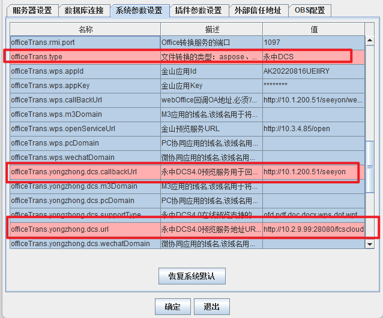Image resolution: width=383 pixels, height=318 pixels.
Task: Select the 永中DCS value cell
Action: pyautogui.click(x=314, y=57)
